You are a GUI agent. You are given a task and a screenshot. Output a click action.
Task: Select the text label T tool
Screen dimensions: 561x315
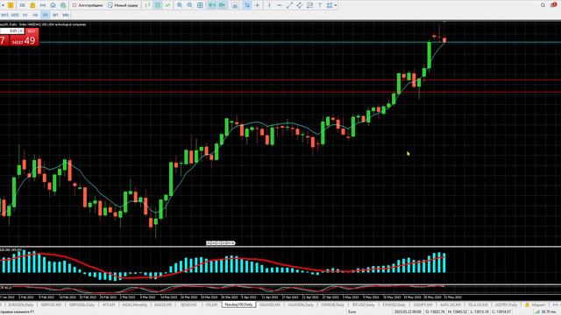coord(320,5)
